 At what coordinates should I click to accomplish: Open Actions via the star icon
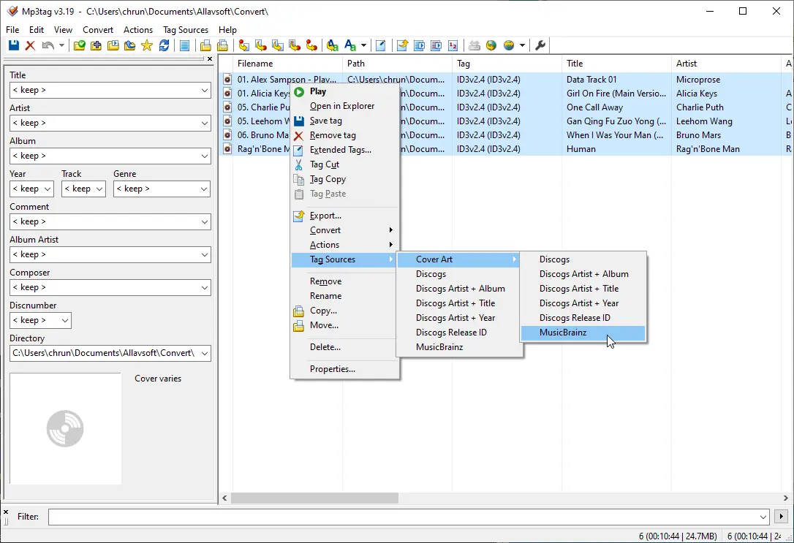coord(146,45)
